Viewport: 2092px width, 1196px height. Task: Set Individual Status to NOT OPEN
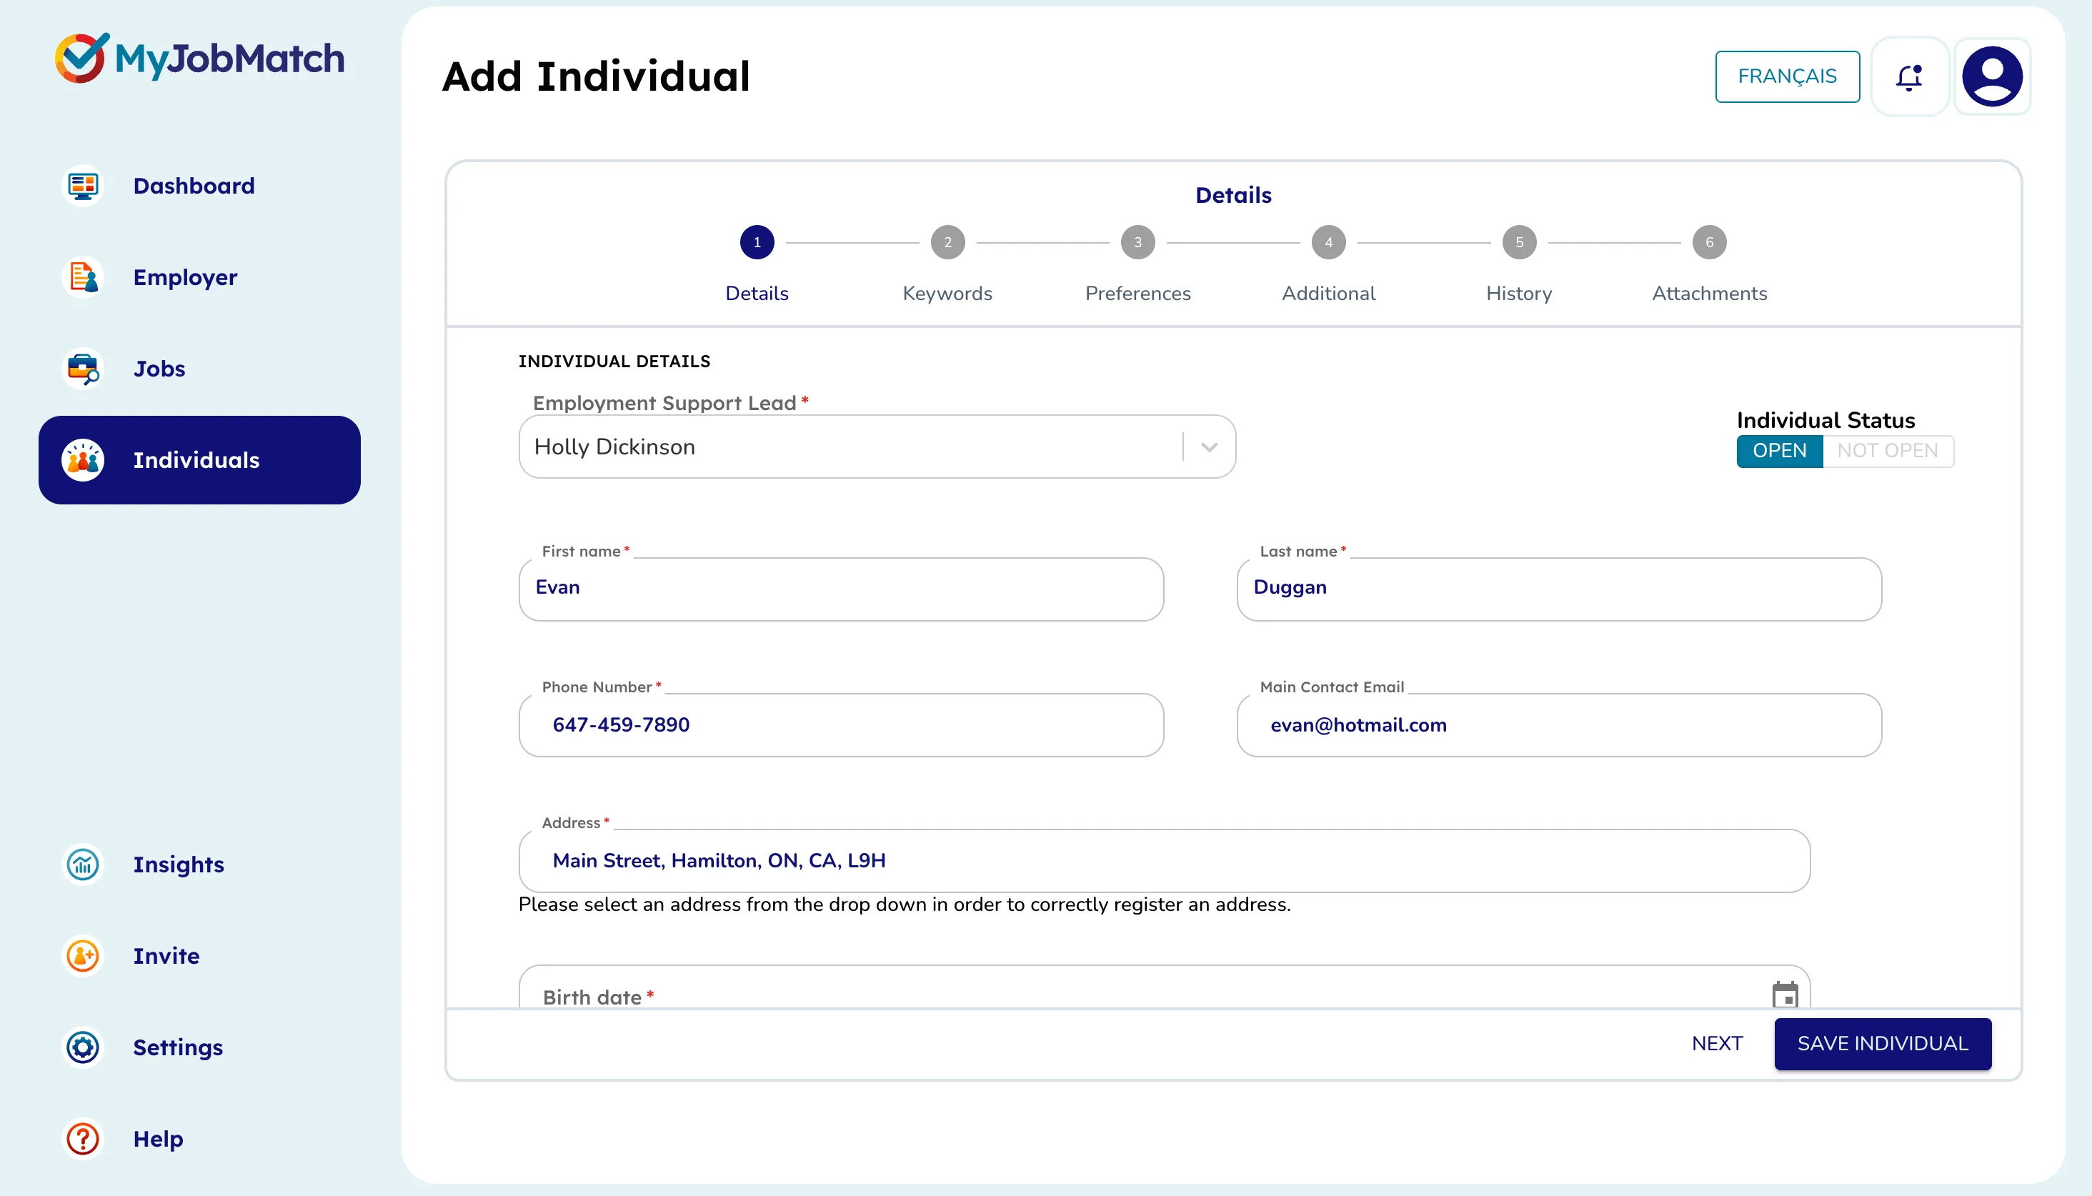click(1888, 451)
